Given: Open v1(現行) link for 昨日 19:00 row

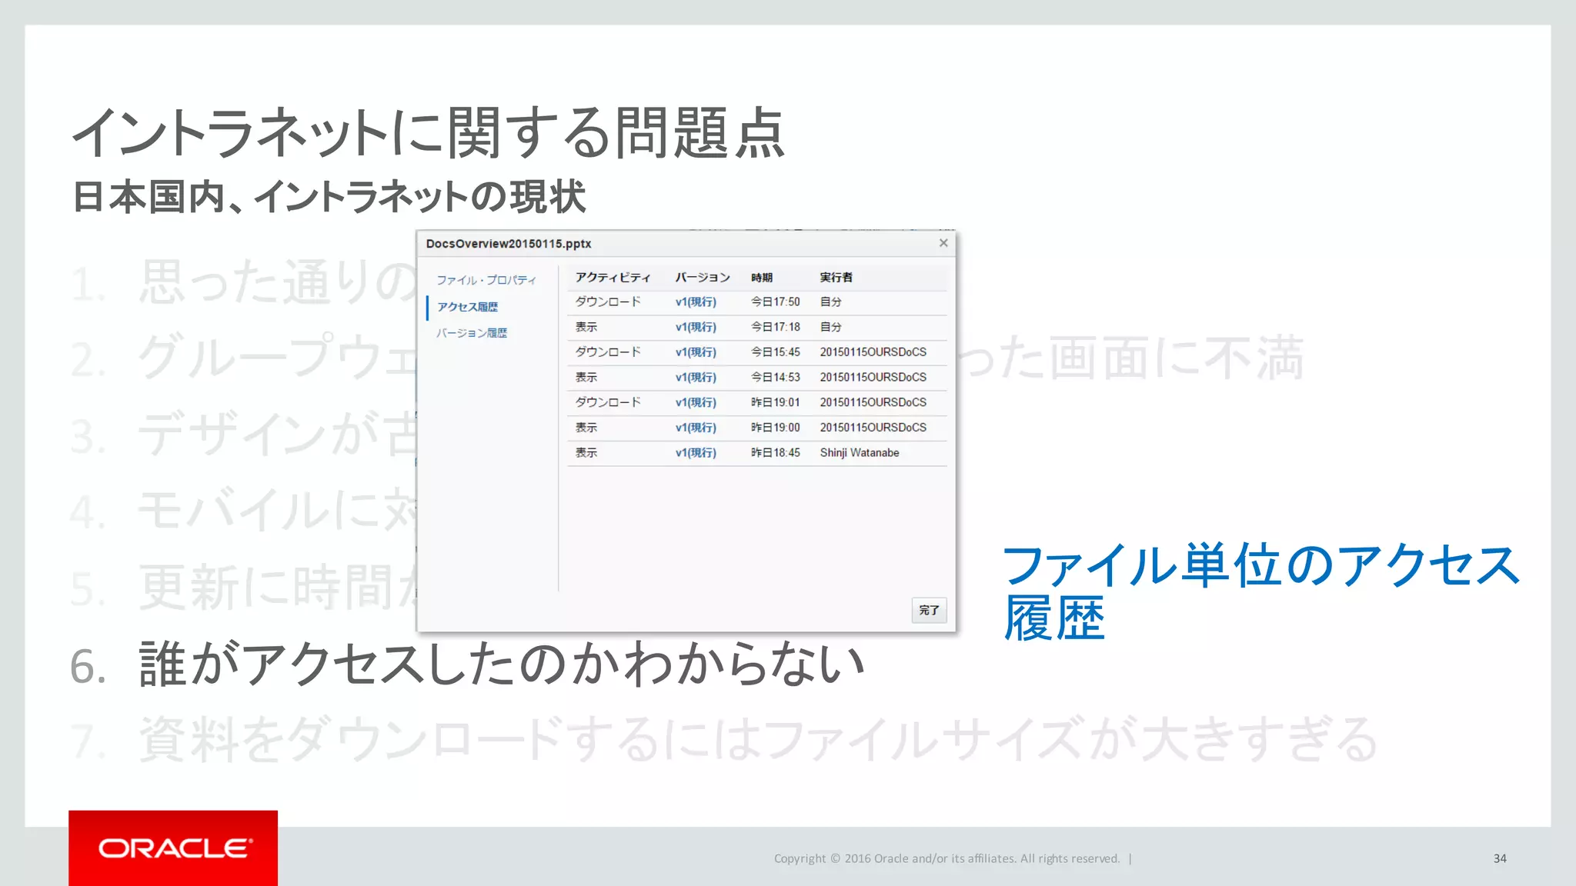Looking at the screenshot, I should [696, 428].
